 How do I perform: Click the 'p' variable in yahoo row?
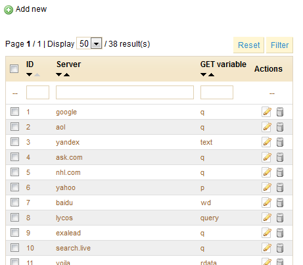tap(202, 188)
